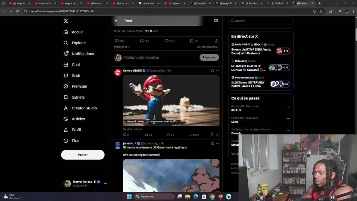Image resolution: width=357 pixels, height=201 pixels.
Task: Open Grok icon on Justin's post
Action: pos(213,143)
